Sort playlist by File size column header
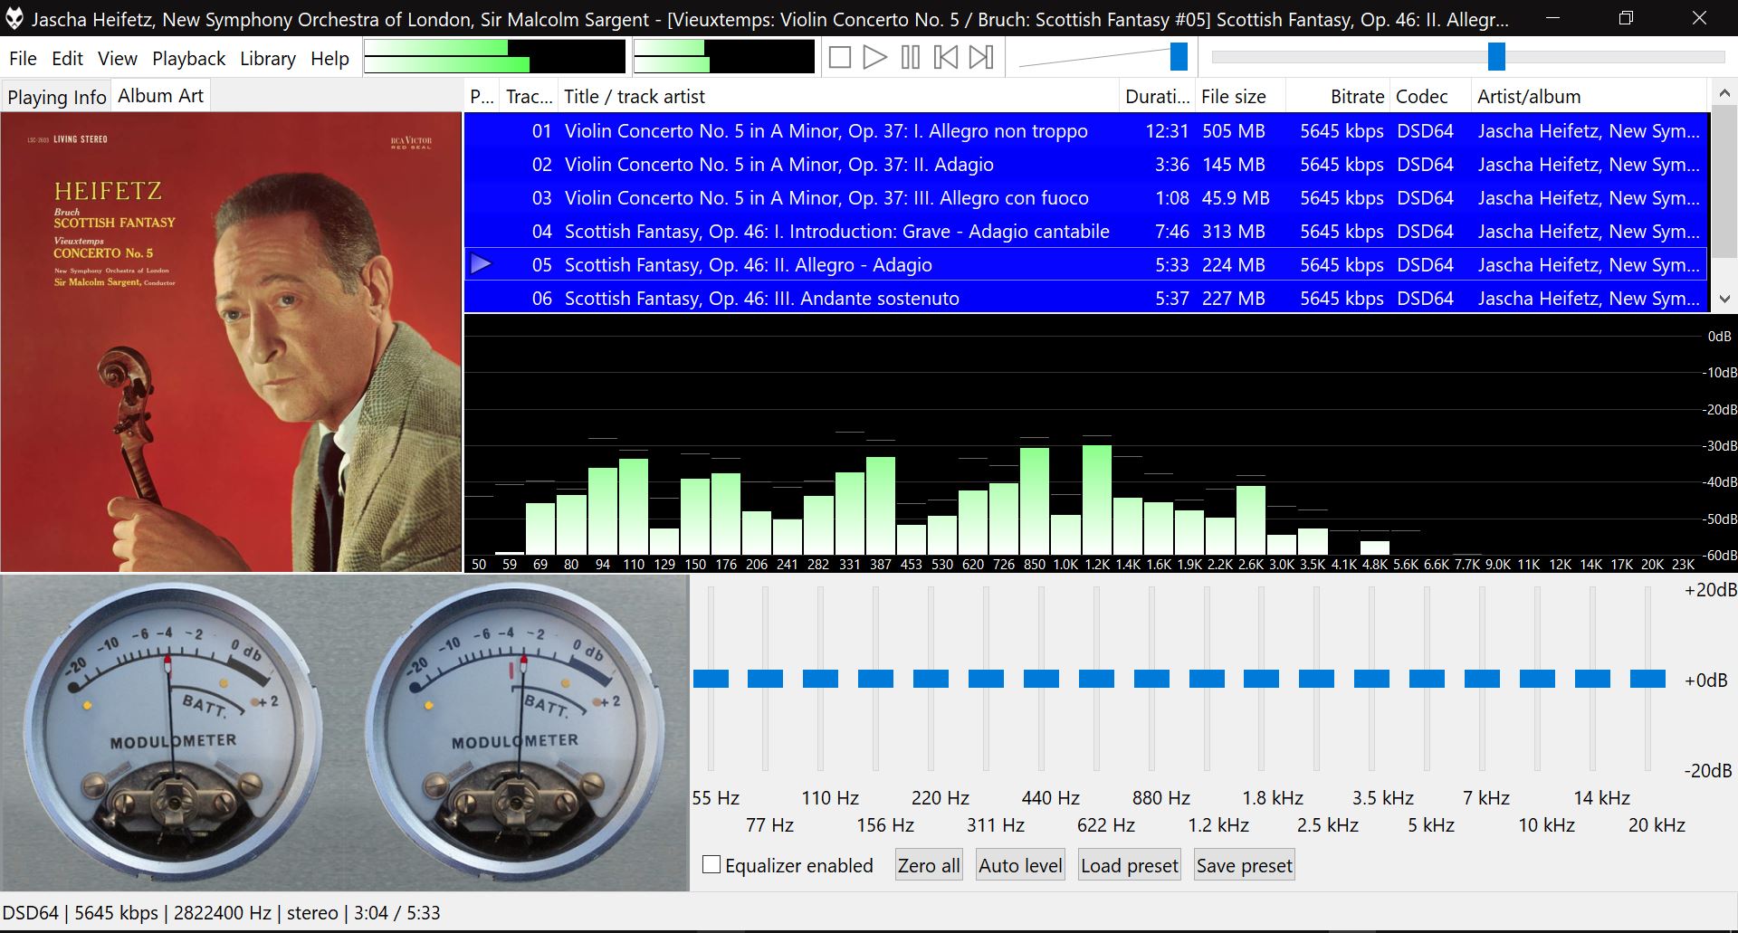Screen dimensions: 1738x933 [1240, 97]
